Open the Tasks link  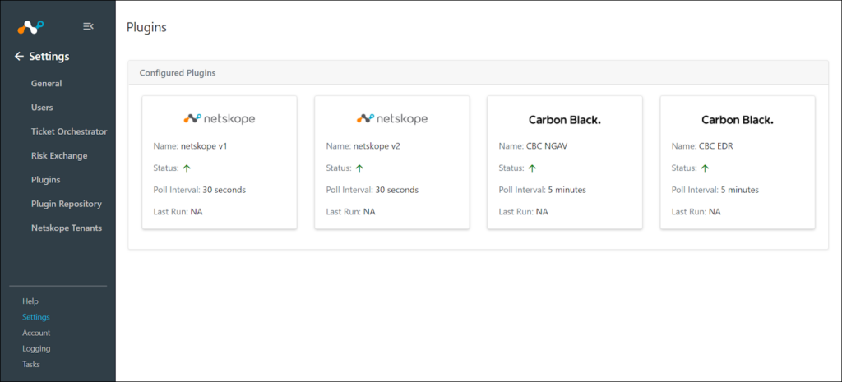(30, 364)
